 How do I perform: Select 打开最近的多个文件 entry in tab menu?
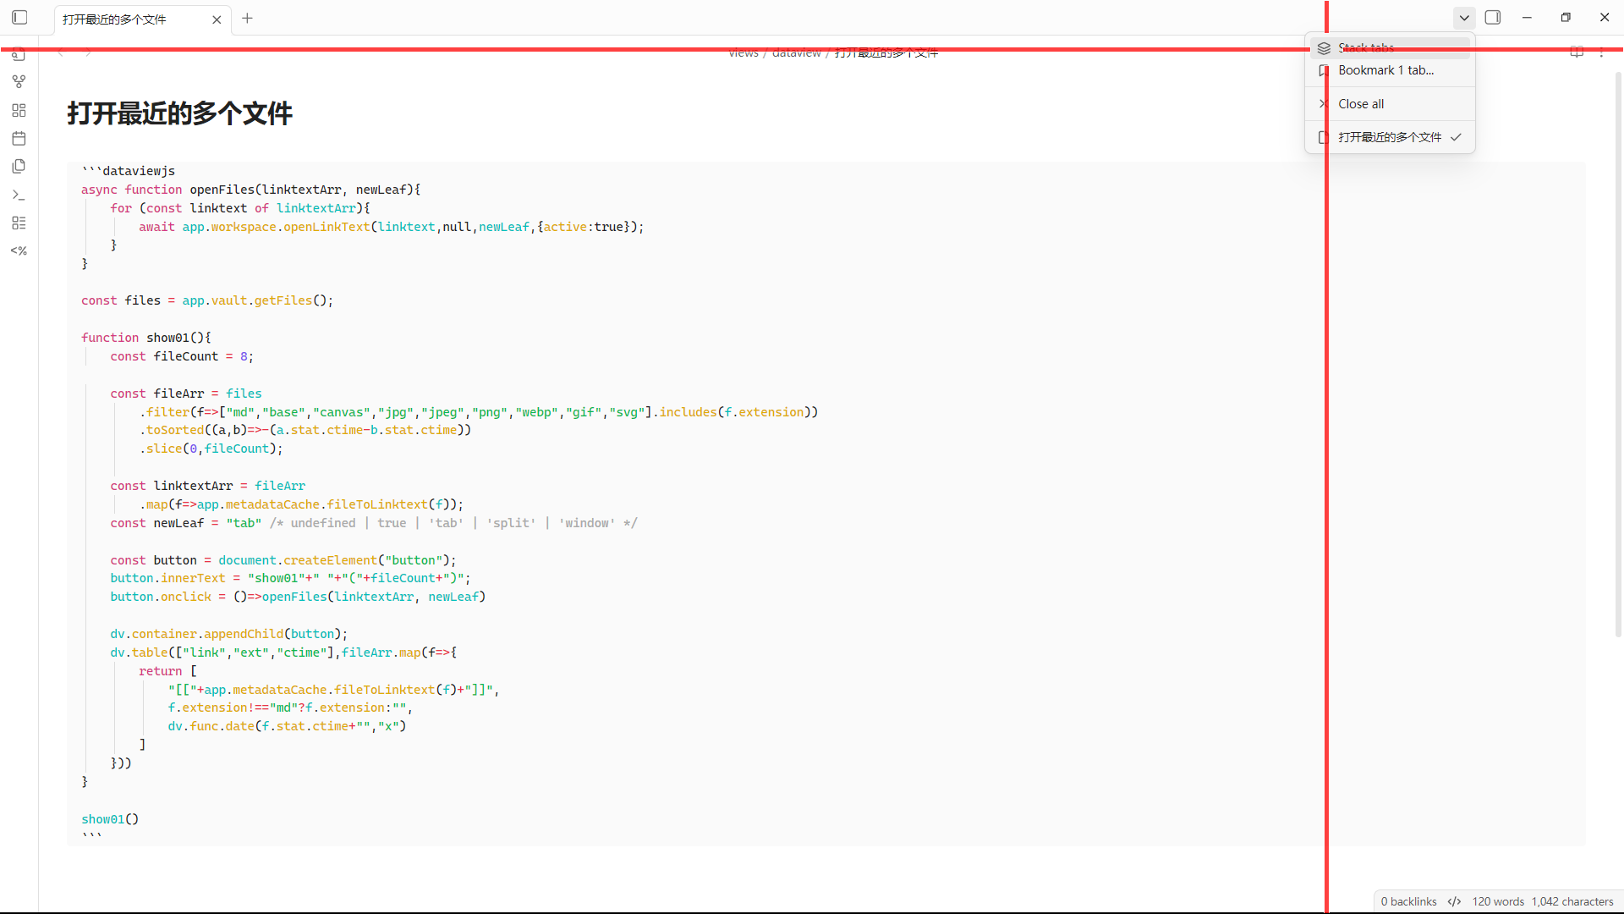(1391, 137)
